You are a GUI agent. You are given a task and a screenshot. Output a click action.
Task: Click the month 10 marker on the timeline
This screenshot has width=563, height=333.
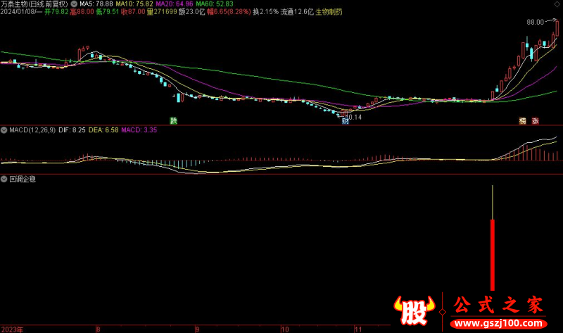point(284,329)
